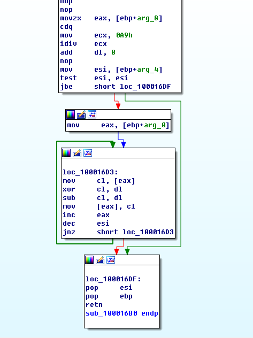Select the 'loc_100016D3:' label
This screenshot has height=338, width=253.
pyautogui.click(x=90, y=172)
